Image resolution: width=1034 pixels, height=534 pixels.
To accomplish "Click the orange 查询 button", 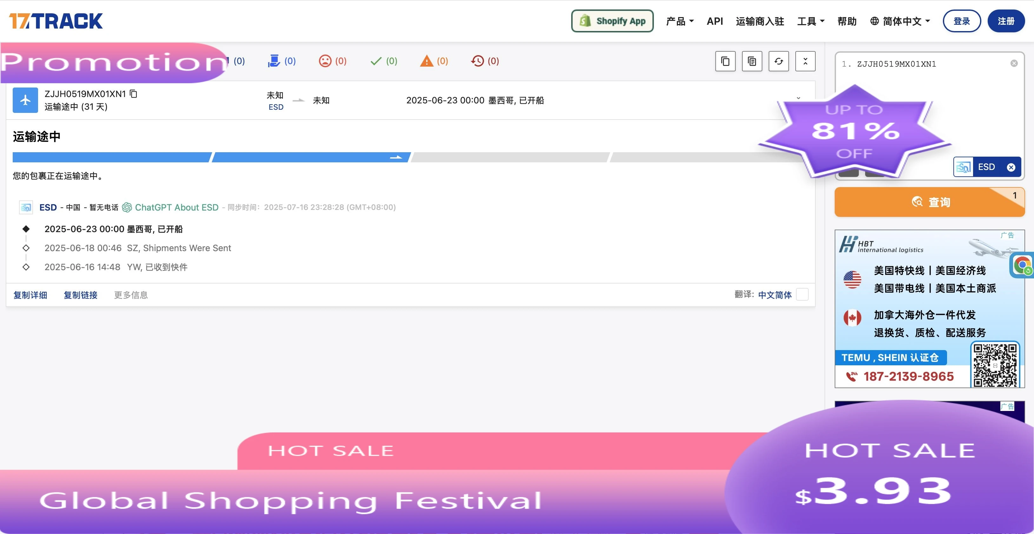I will 929,202.
